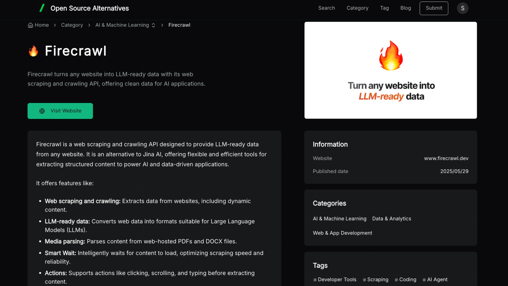Screen dimensions: 508x286
Task: Open the Coding tag
Action: click(405, 280)
